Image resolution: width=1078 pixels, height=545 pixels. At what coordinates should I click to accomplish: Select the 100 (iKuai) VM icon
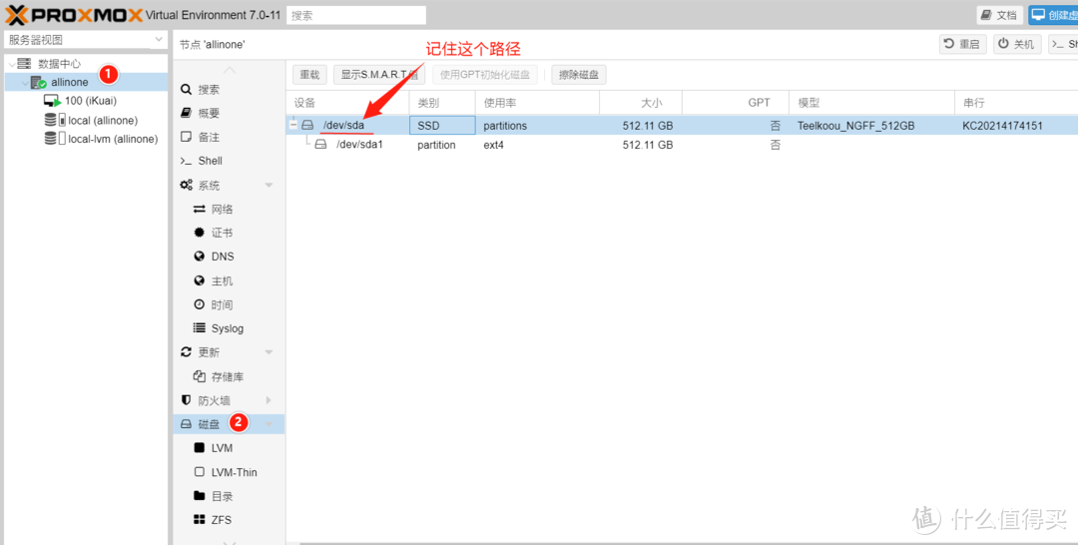pos(52,101)
